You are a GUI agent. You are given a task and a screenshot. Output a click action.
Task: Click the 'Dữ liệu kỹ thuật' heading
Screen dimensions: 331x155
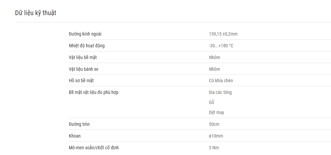click(x=35, y=13)
